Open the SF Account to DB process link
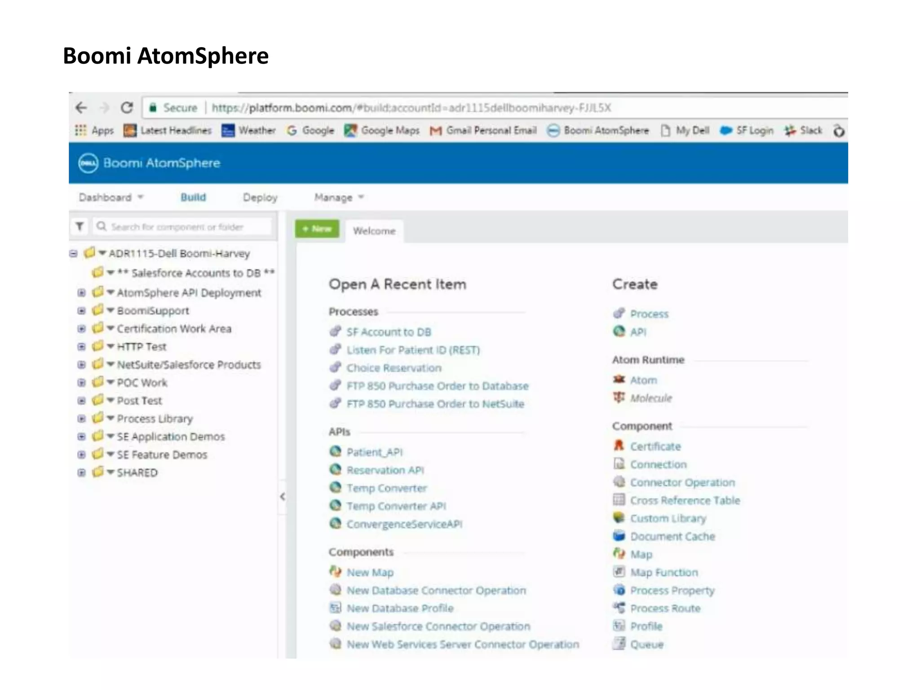Image resolution: width=920 pixels, height=690 pixels. coord(389,332)
